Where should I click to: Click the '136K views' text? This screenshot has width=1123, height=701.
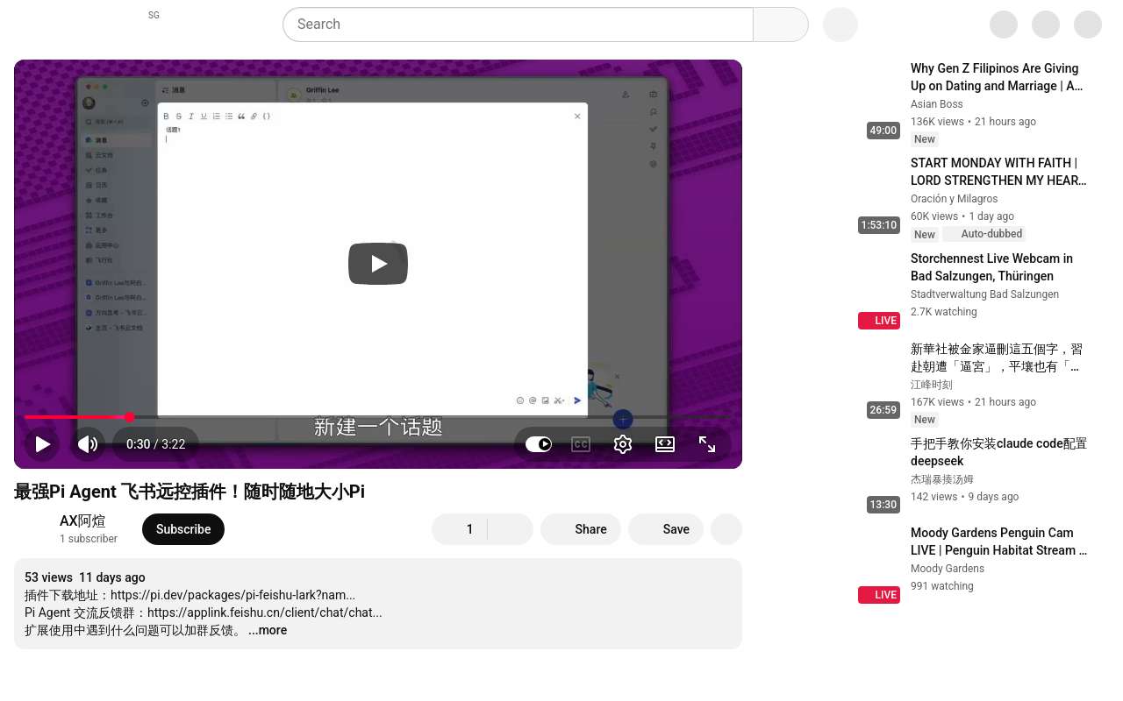[x=937, y=122]
